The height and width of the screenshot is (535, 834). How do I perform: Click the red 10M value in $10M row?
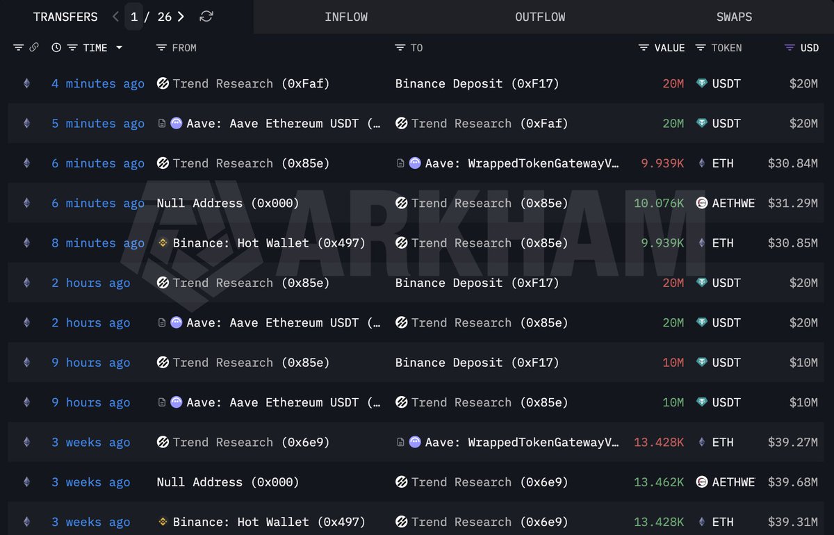pos(673,362)
